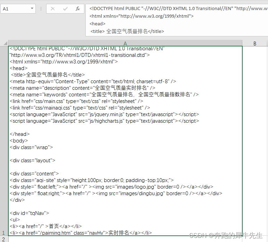Viewport: 268px width, 242px height.
Task: Click empty cell B1
Action: [255, 141]
